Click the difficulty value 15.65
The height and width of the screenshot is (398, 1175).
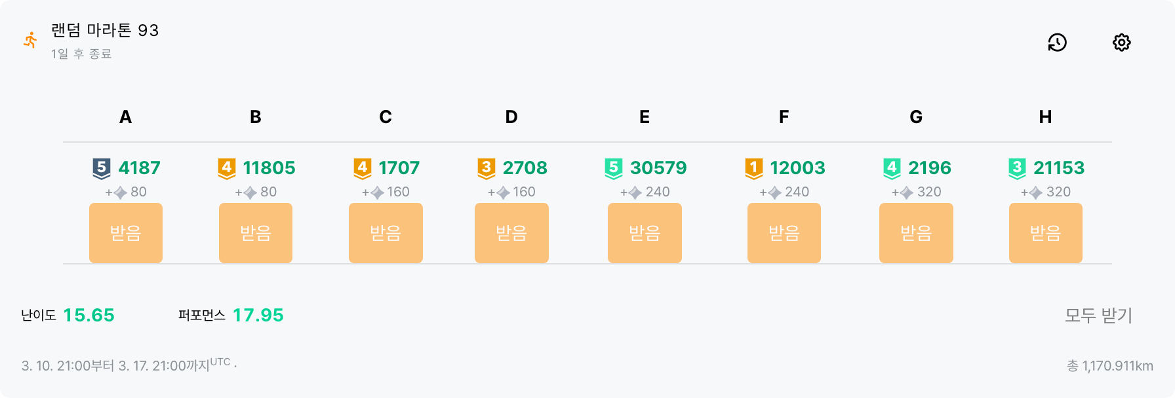coord(89,316)
